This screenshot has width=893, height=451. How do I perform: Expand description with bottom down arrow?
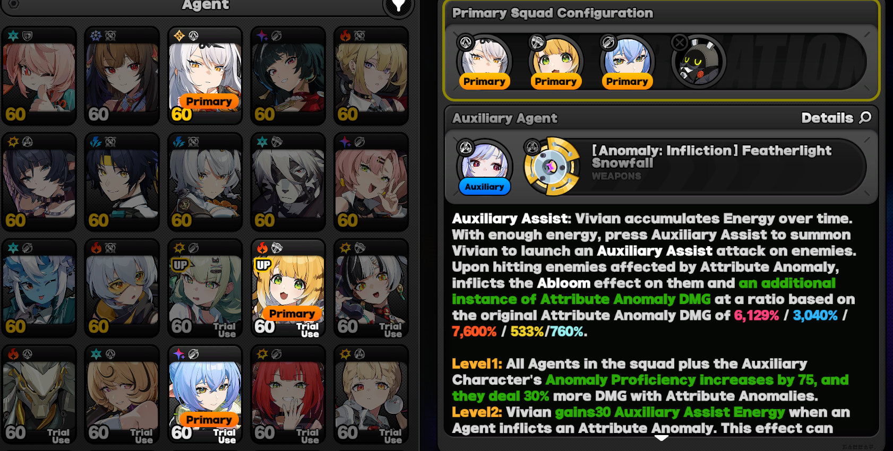tap(661, 438)
